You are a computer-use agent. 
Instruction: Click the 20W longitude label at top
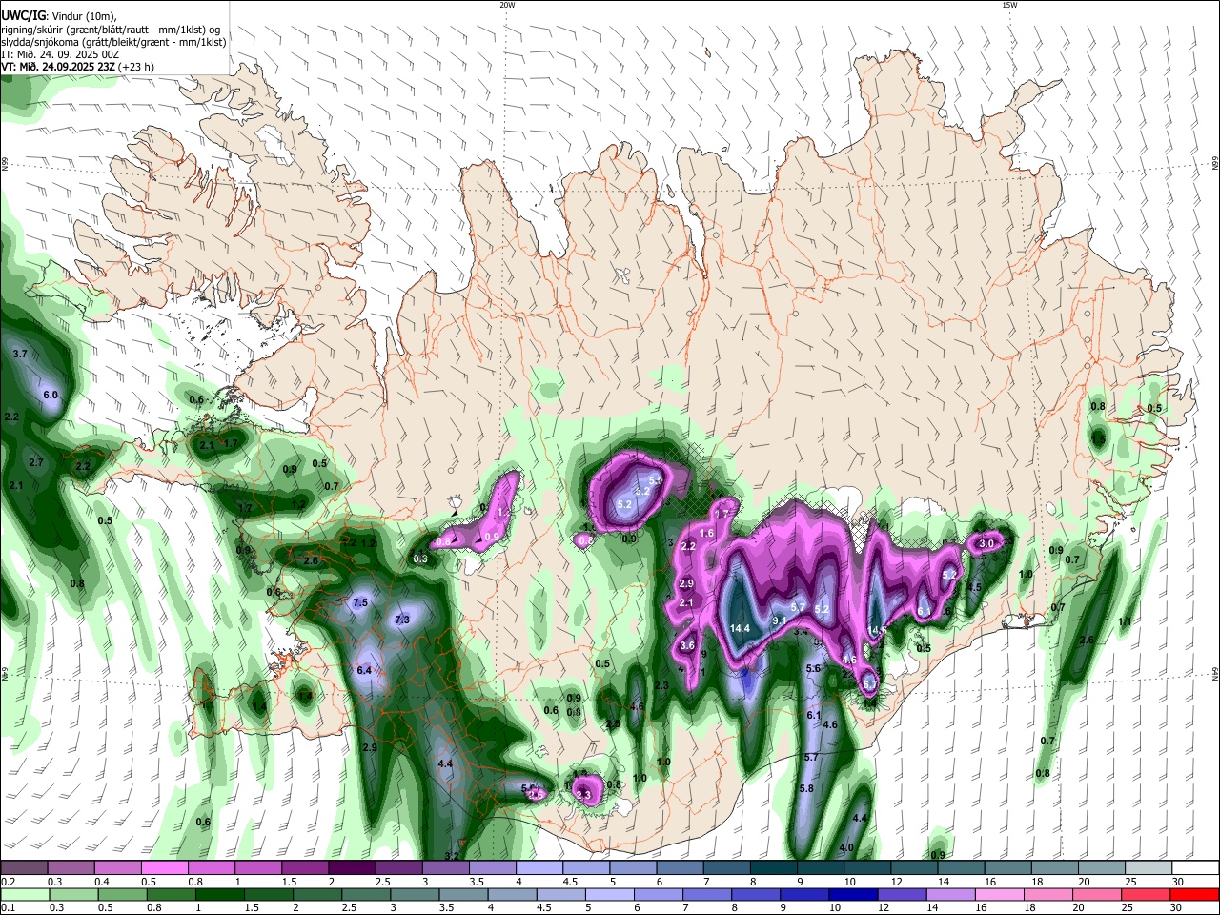(507, 5)
